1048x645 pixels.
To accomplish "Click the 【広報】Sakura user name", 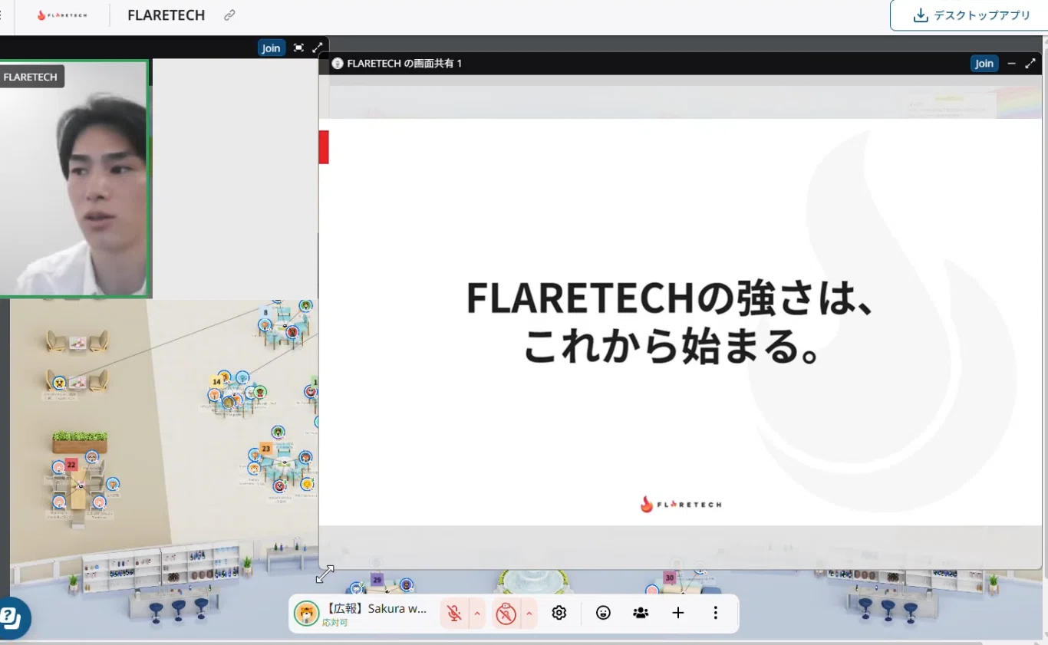I will pos(375,608).
